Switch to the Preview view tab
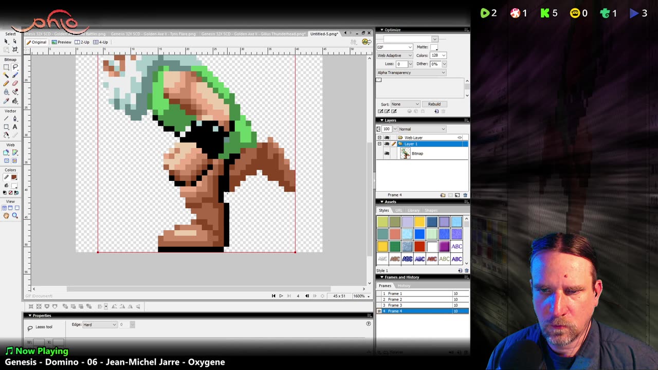This screenshot has width=658, height=370. click(x=61, y=42)
